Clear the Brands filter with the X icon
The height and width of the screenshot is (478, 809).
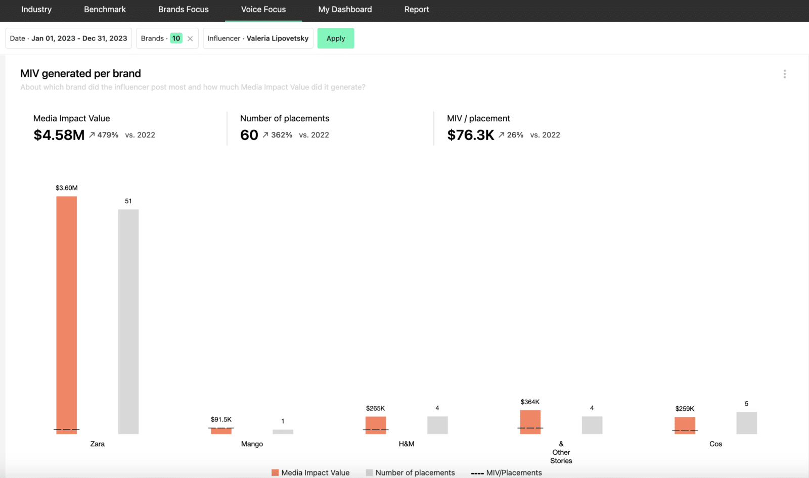coord(190,38)
